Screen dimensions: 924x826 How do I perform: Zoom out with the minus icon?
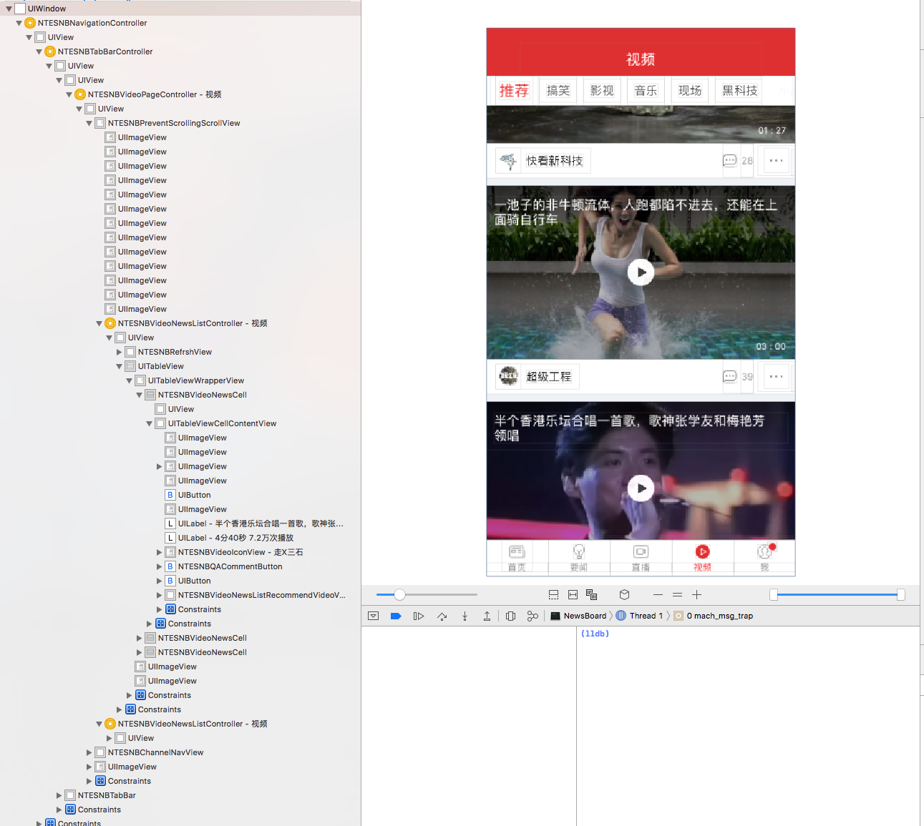pos(658,594)
